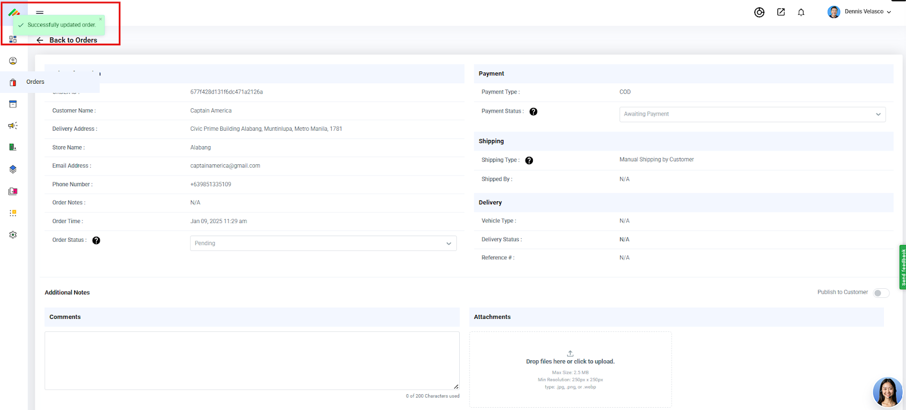Click the external link icon in header

pos(781,12)
